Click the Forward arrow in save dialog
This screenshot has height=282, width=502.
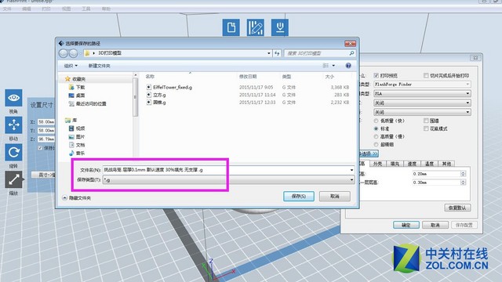pyautogui.click(x=73, y=53)
